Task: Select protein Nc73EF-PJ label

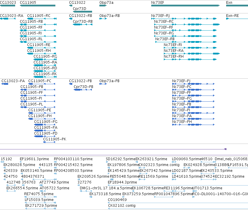Action: click(181, 81)
